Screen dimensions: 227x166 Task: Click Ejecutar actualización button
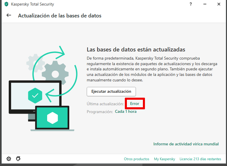click(111, 92)
